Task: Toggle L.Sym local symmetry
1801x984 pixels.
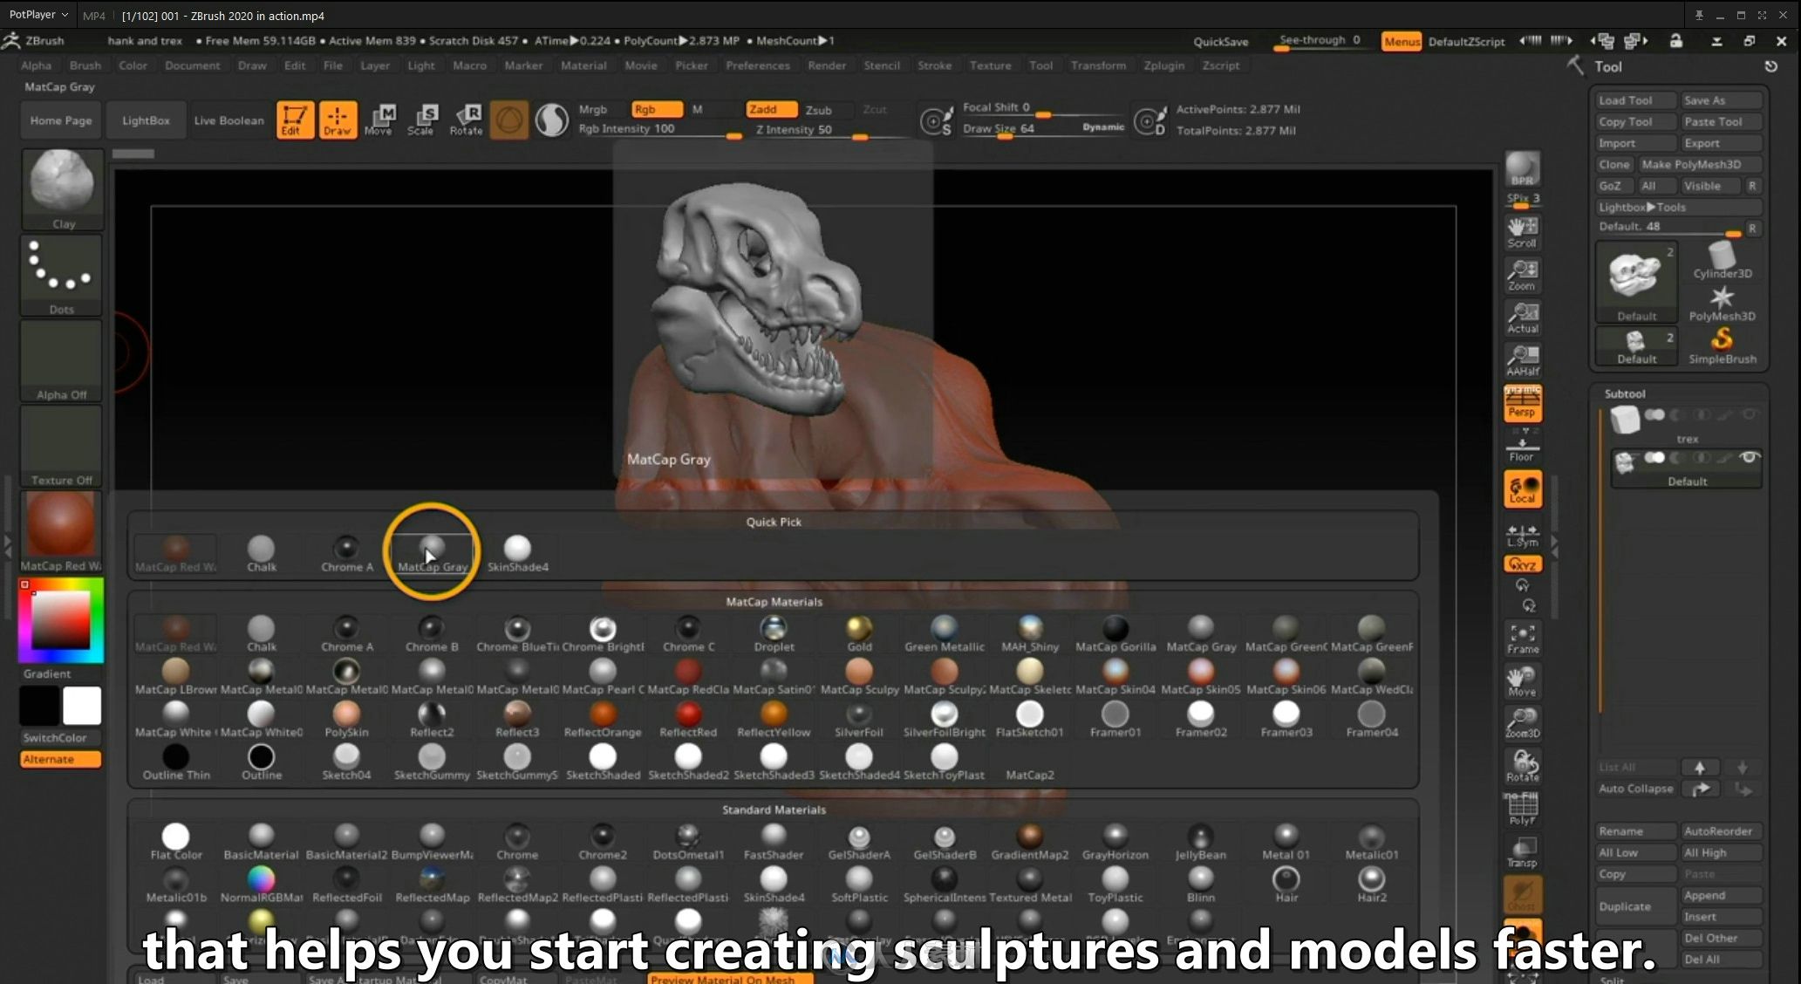Action: [1522, 535]
